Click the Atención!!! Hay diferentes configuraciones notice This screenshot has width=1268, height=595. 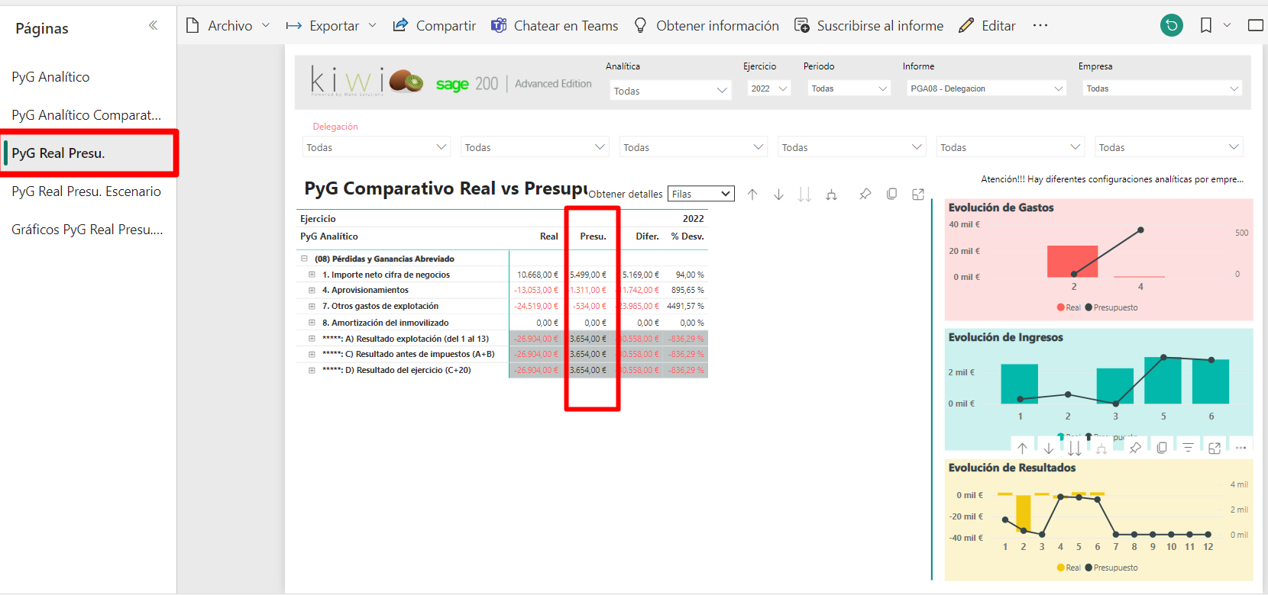[1112, 179]
